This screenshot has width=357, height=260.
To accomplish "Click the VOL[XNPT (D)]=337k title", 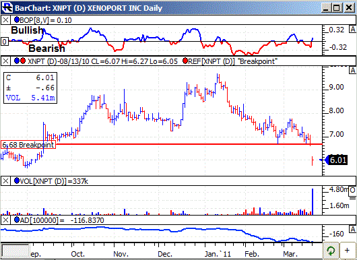I will tap(54, 181).
